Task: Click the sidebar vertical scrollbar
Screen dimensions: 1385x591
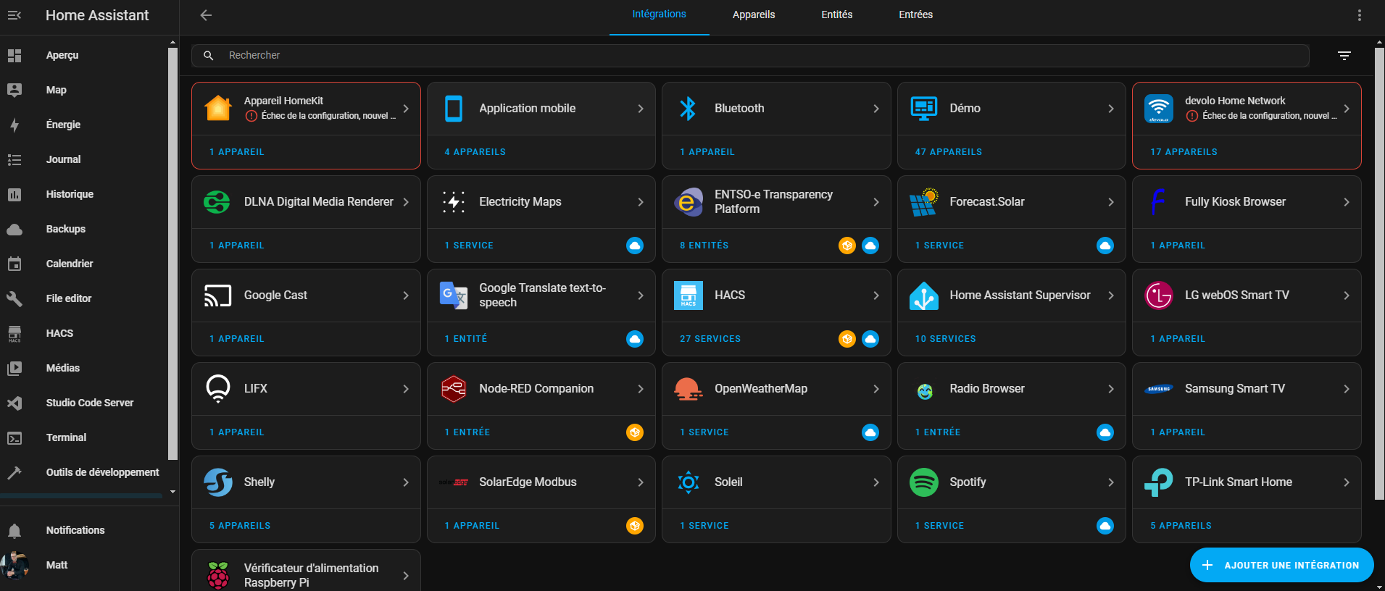Action: pyautogui.click(x=172, y=253)
